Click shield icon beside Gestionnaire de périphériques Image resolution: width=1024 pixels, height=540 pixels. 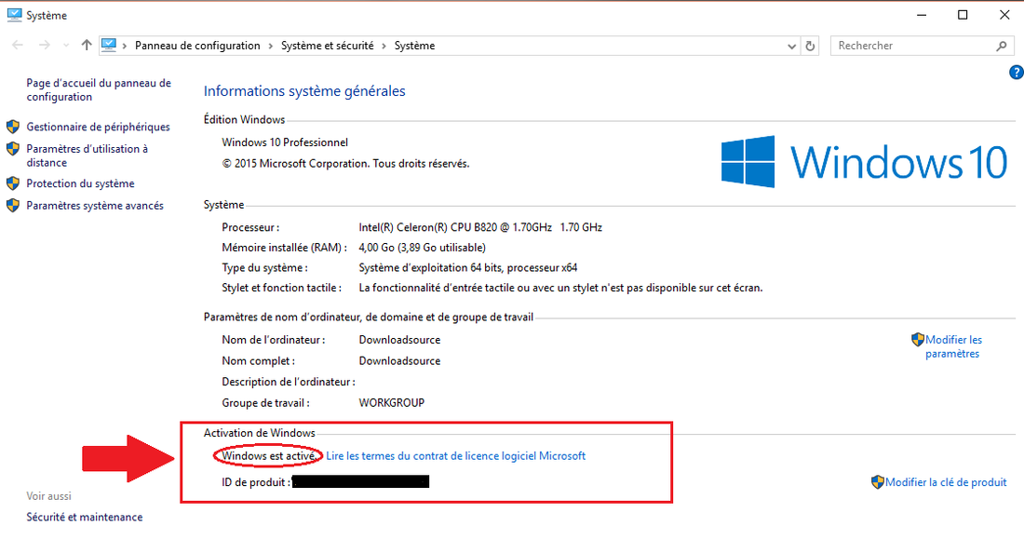point(13,127)
